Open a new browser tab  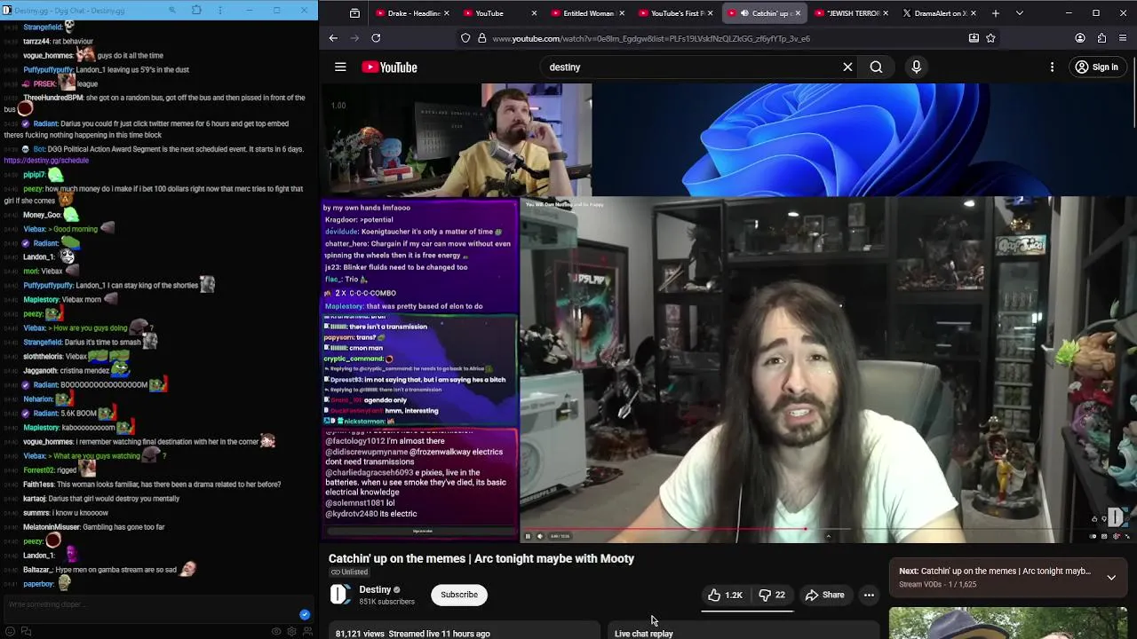(995, 13)
